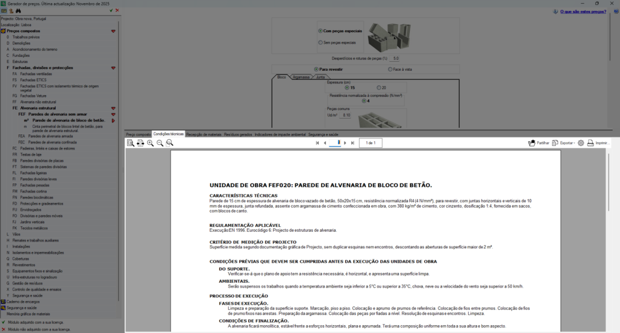The width and height of the screenshot is (620, 333).
Task: Click the Imprimir printer icon
Action: tap(590, 143)
